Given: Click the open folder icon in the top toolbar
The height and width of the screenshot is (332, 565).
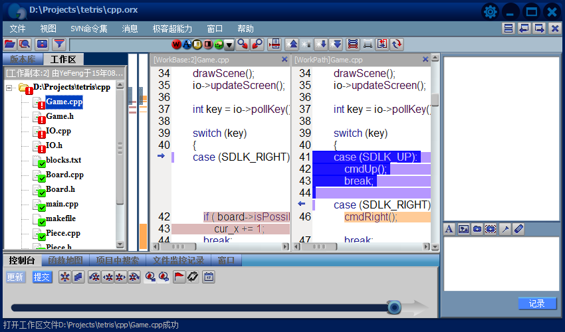Looking at the screenshot, I should 10,44.
